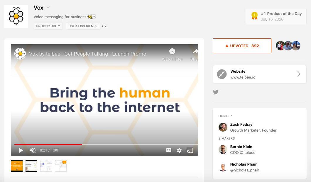Screen dimensions: 311x182
Task: Click Bernie Klein's avatar photo
Action: pyautogui.click(x=223, y=149)
